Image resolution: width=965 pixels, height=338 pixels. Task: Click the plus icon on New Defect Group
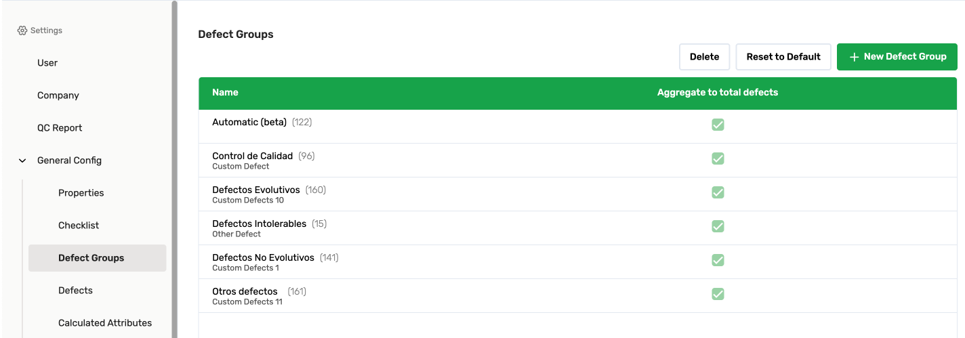(854, 57)
